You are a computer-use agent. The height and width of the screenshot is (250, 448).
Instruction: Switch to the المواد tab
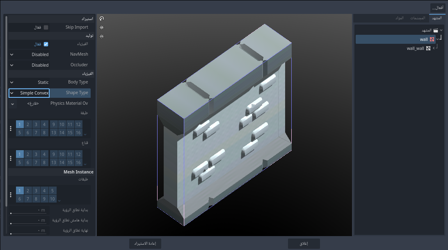coord(399,18)
